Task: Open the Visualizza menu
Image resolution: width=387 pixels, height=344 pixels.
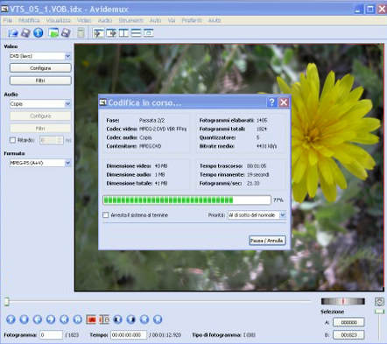Action: coord(59,20)
